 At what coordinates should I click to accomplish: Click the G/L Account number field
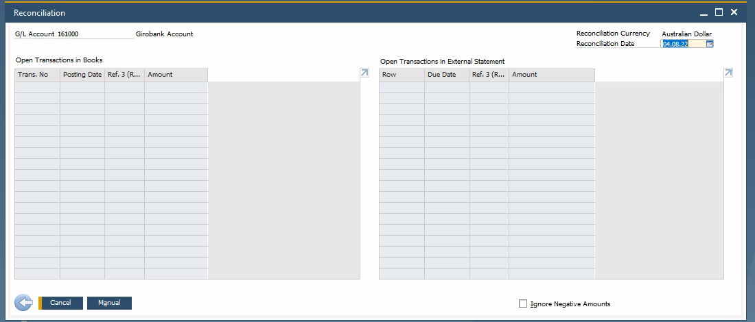click(x=95, y=34)
